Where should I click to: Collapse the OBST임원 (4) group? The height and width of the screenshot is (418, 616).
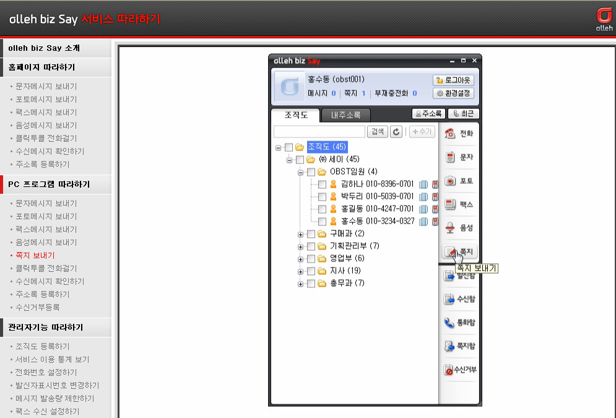pos(300,173)
